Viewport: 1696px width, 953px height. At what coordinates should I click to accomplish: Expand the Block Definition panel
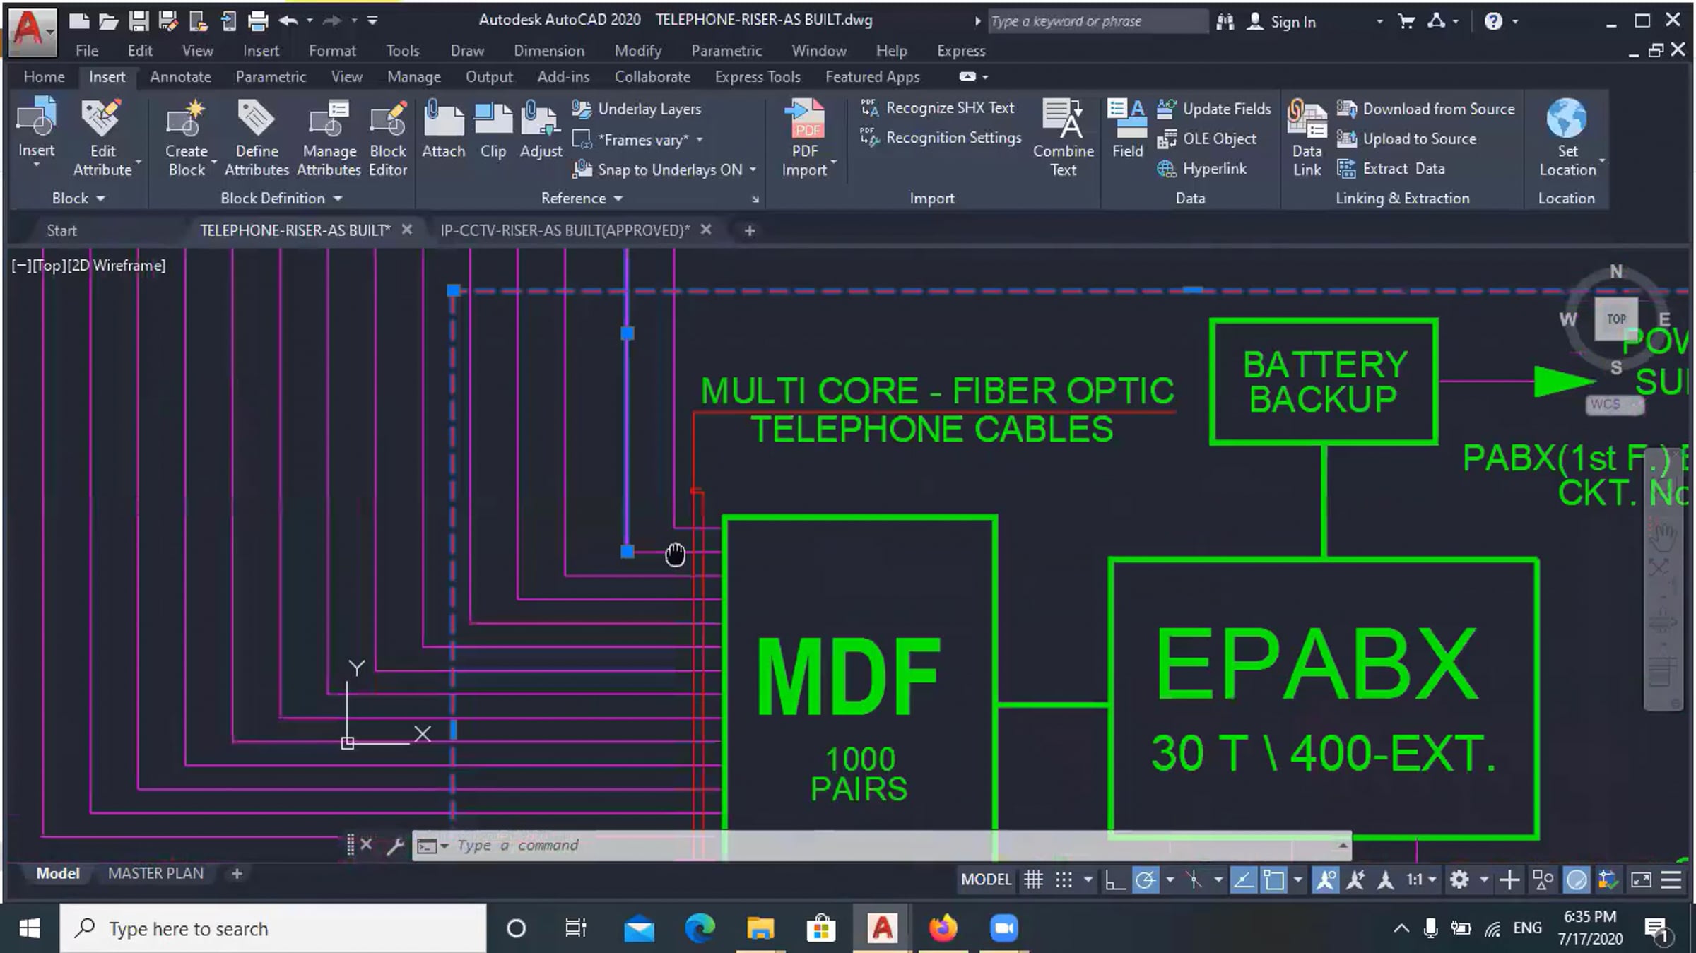coord(281,199)
